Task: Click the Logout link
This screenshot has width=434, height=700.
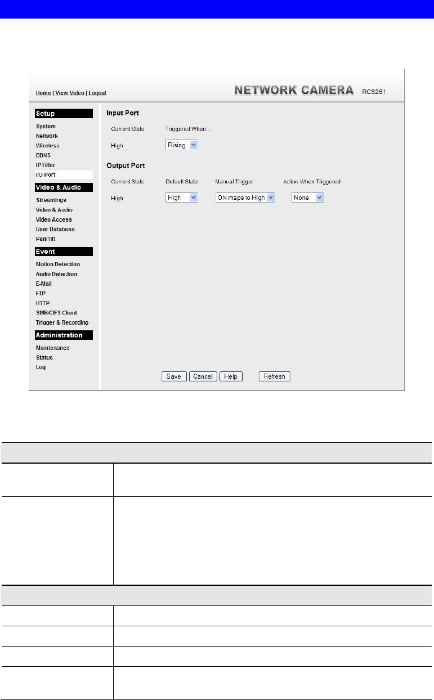Action: tap(97, 93)
